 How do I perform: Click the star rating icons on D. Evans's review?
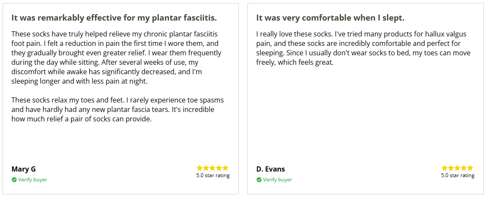457,168
